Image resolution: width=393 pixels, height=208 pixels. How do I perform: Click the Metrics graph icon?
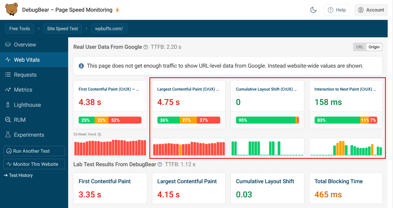click(x=8, y=90)
